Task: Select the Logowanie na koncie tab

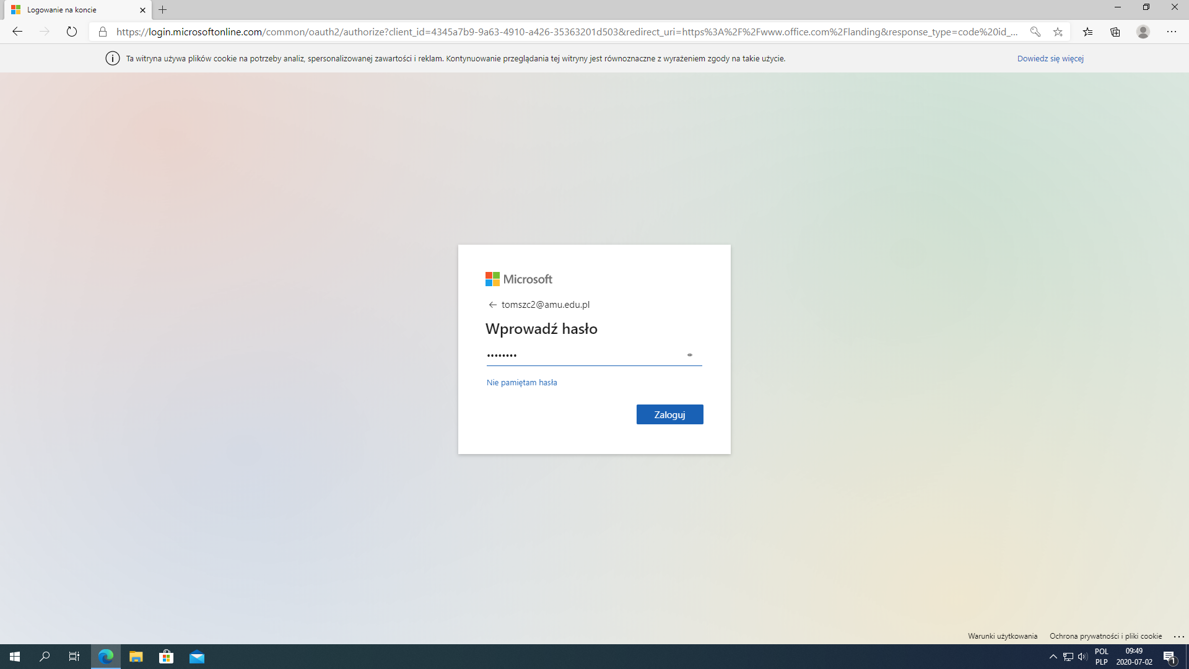Action: point(68,10)
